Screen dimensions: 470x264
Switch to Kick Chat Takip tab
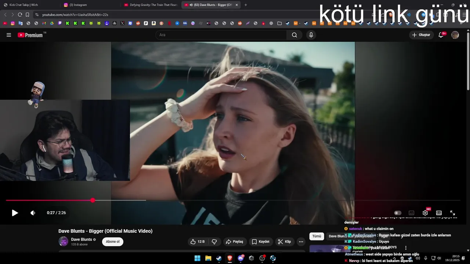point(30,5)
